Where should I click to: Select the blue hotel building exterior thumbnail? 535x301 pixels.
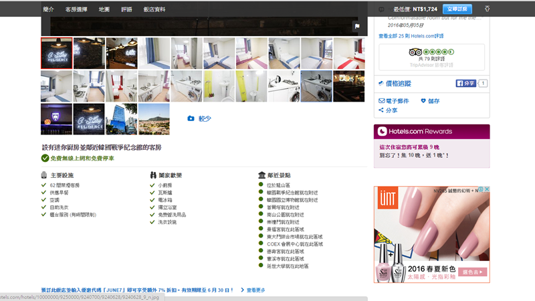pyautogui.click(x=122, y=119)
